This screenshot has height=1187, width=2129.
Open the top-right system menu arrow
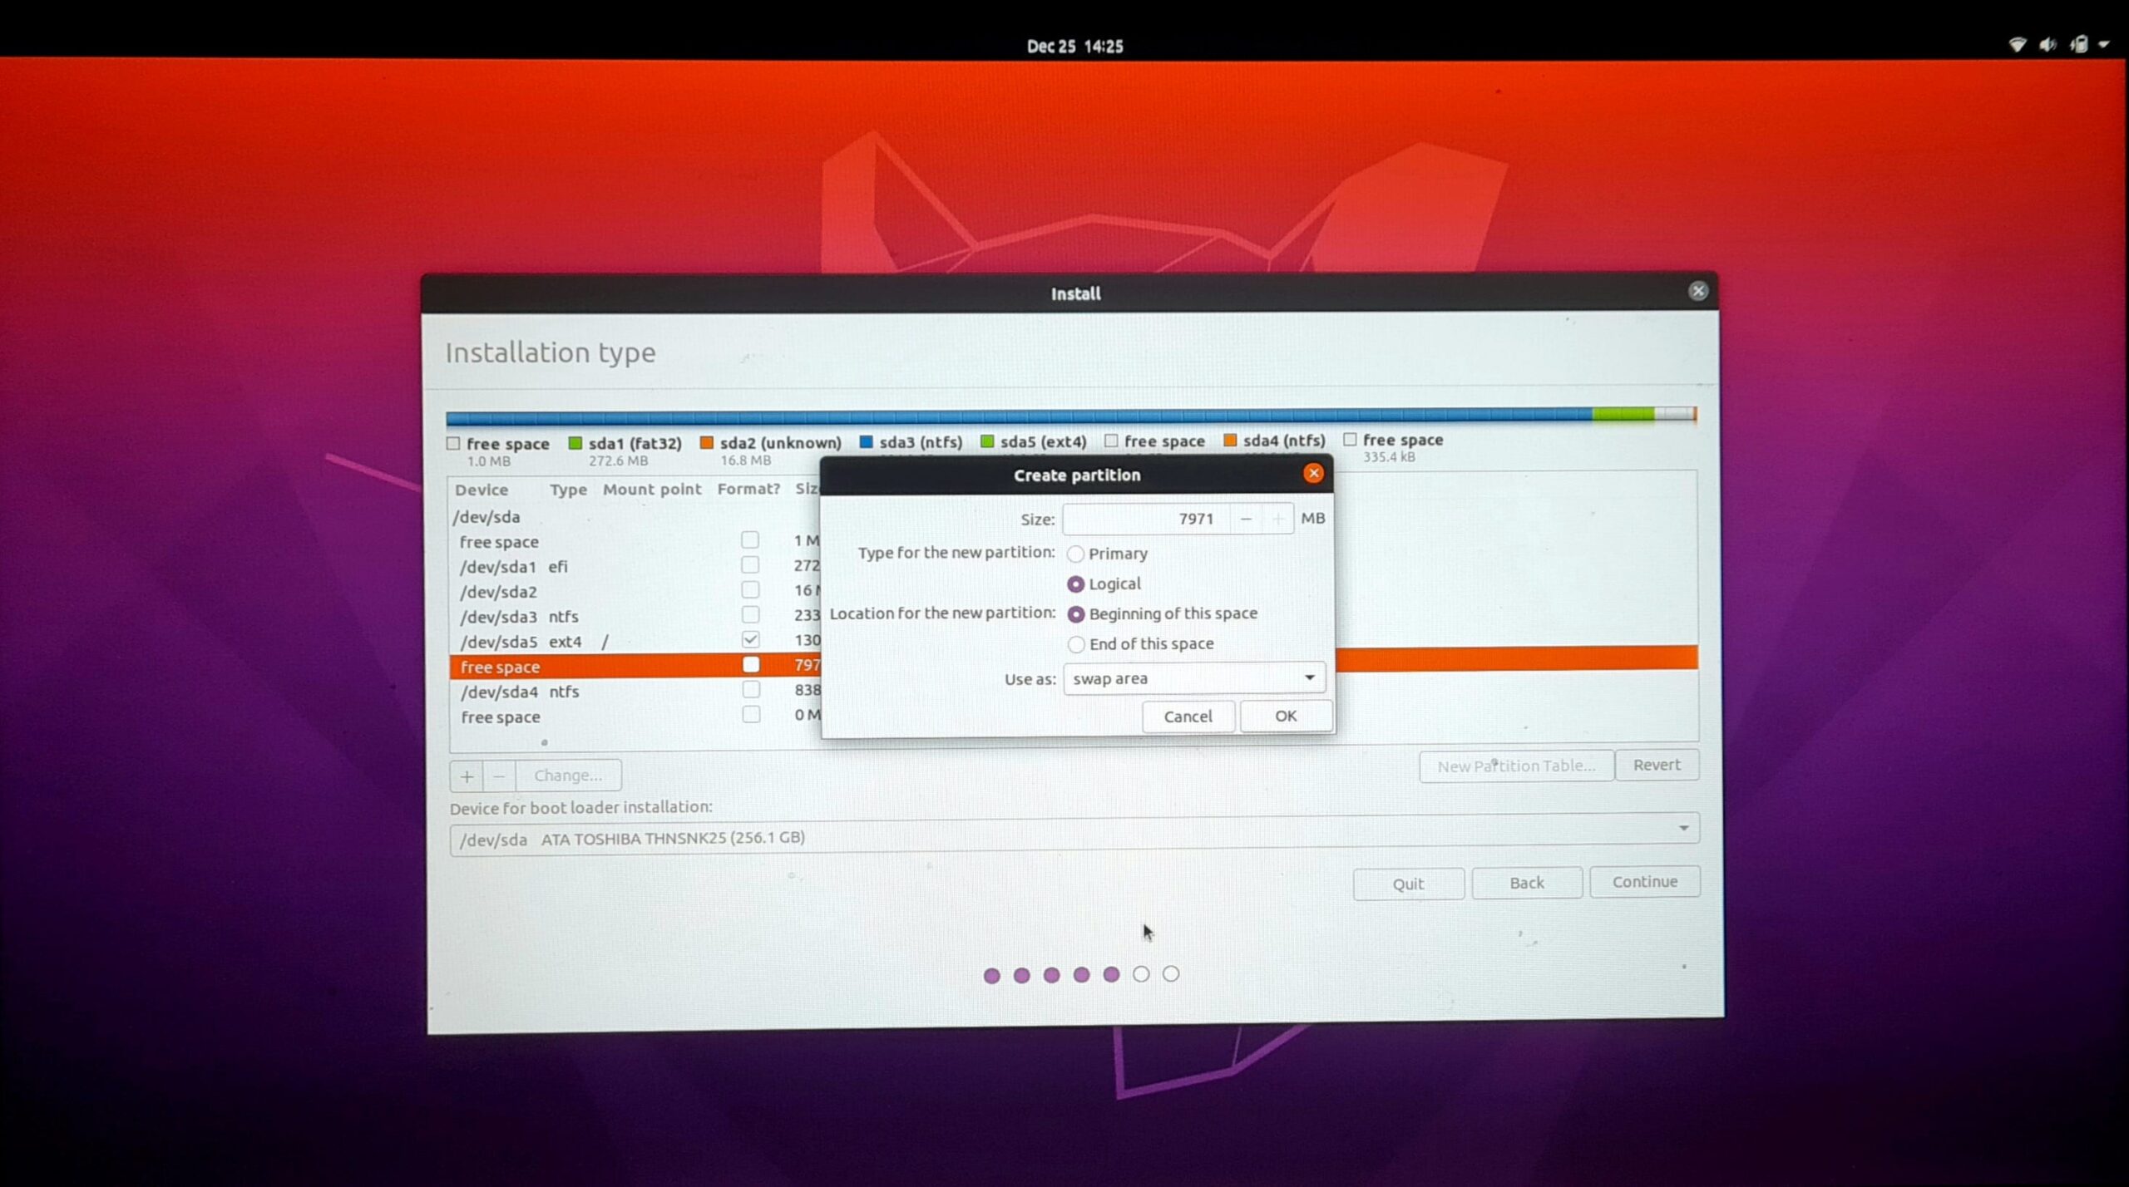tap(2104, 45)
